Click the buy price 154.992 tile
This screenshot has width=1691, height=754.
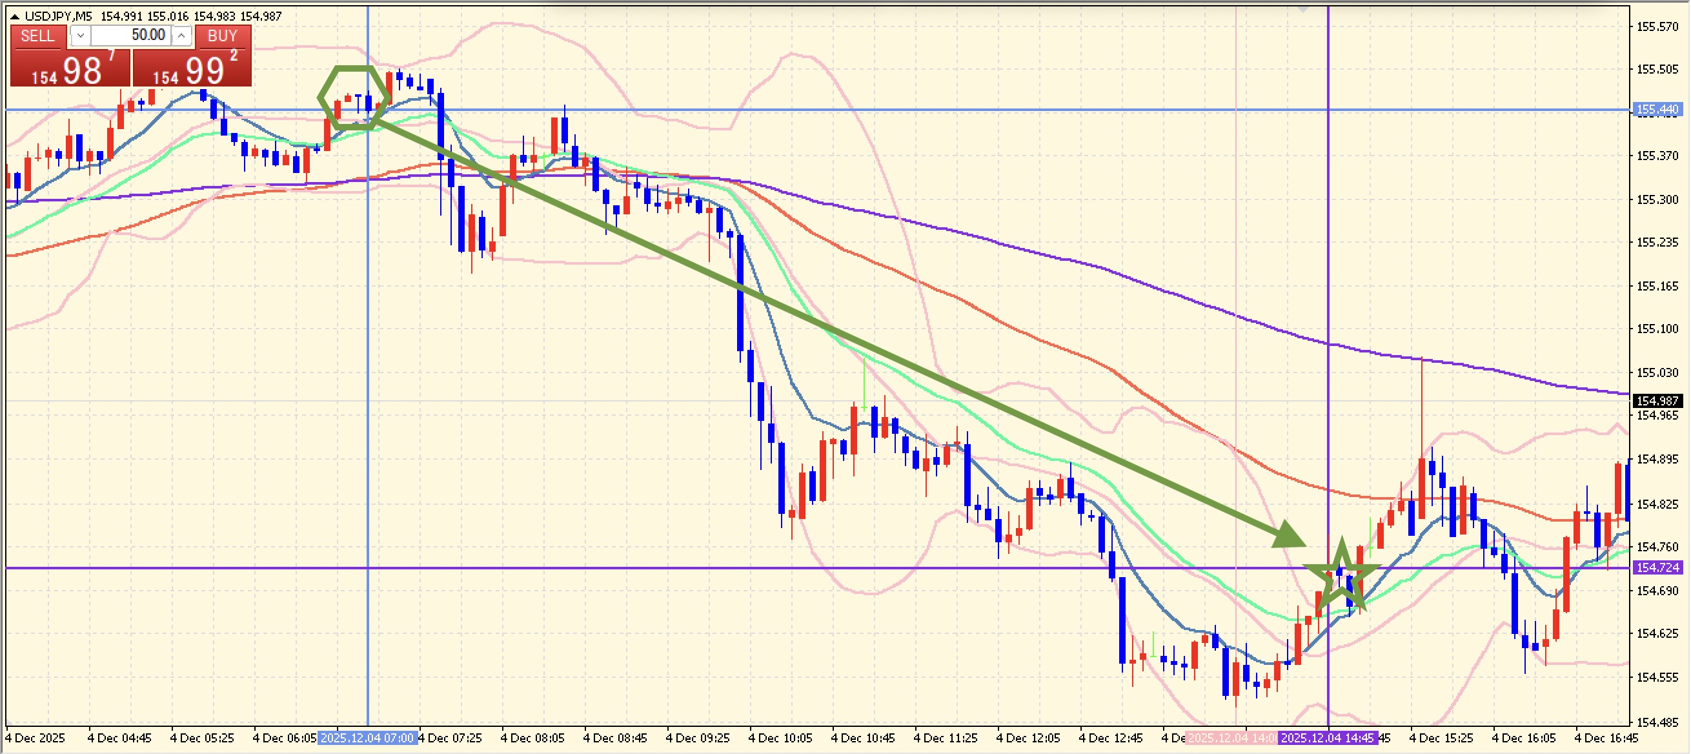(x=192, y=69)
